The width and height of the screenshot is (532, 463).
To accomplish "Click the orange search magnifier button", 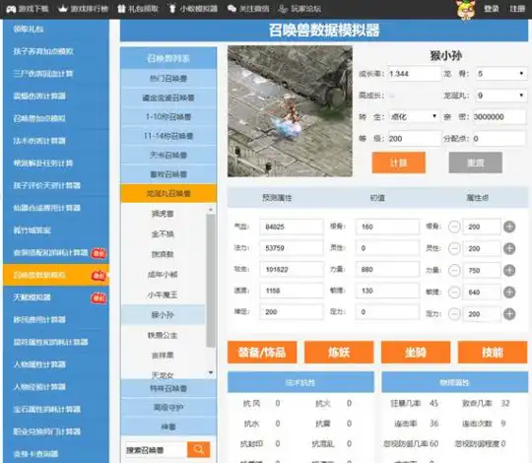I will point(198,449).
